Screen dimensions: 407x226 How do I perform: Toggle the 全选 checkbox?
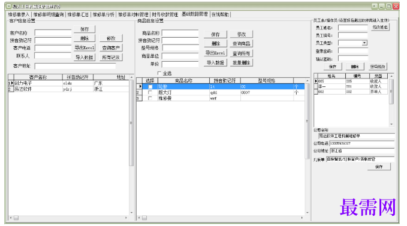coord(159,73)
